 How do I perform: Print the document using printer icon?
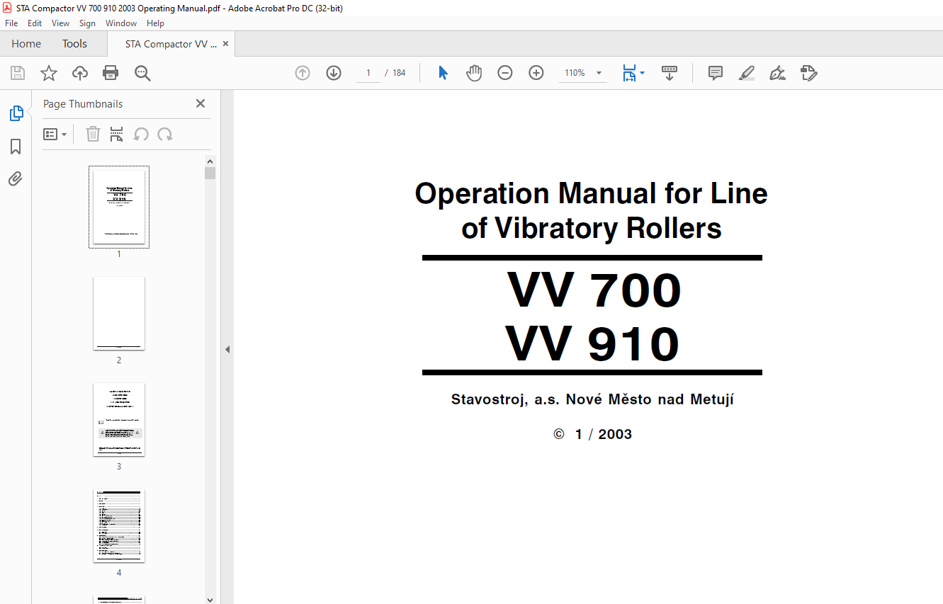pos(111,73)
